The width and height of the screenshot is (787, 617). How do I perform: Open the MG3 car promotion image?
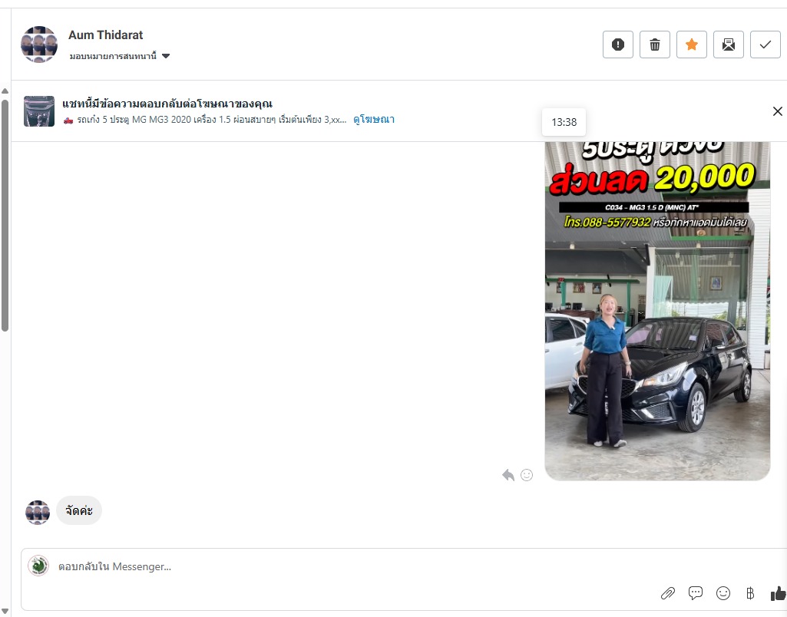657,311
